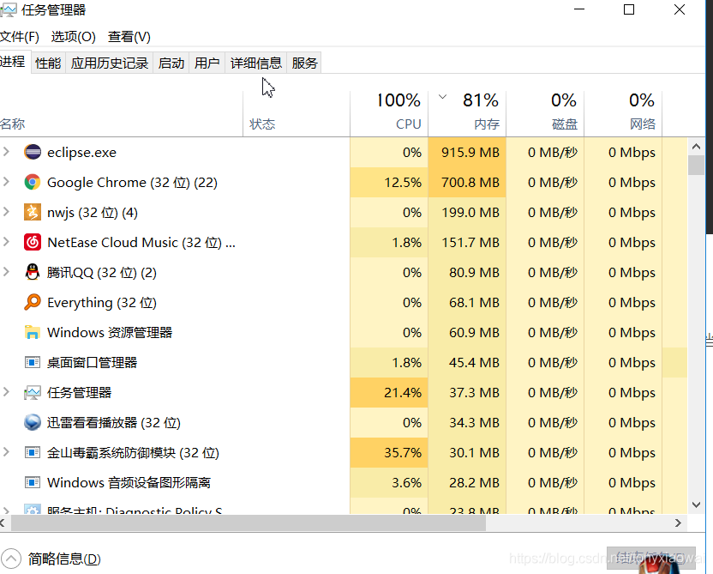Click the 任务管理器 process row icon
Viewport: 713px width, 574px height.
(x=33, y=392)
